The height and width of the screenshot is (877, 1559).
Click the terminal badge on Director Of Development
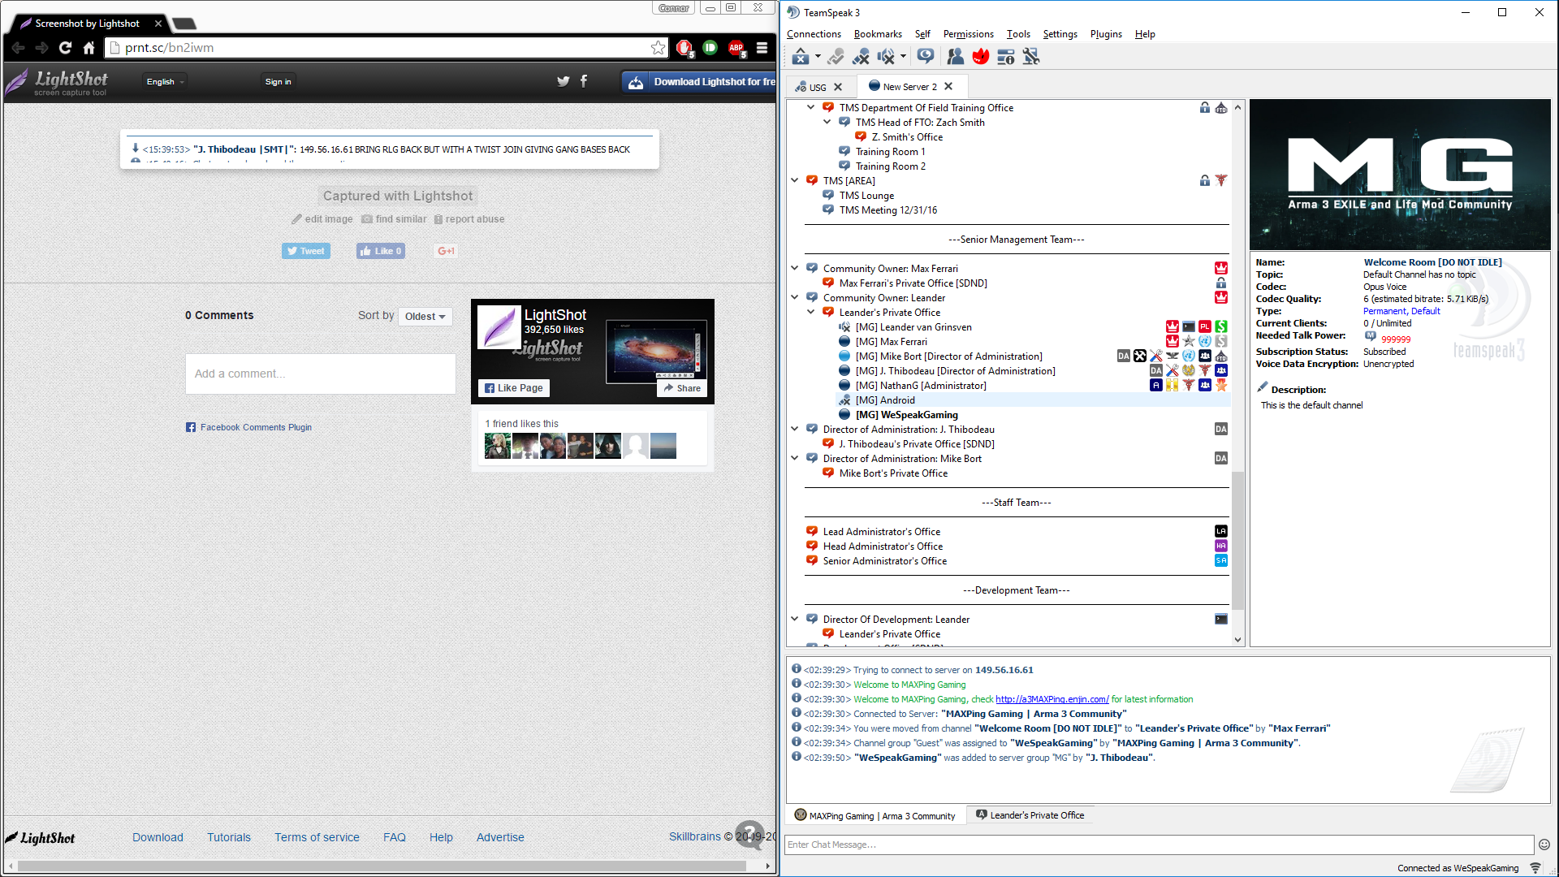pos(1220,619)
